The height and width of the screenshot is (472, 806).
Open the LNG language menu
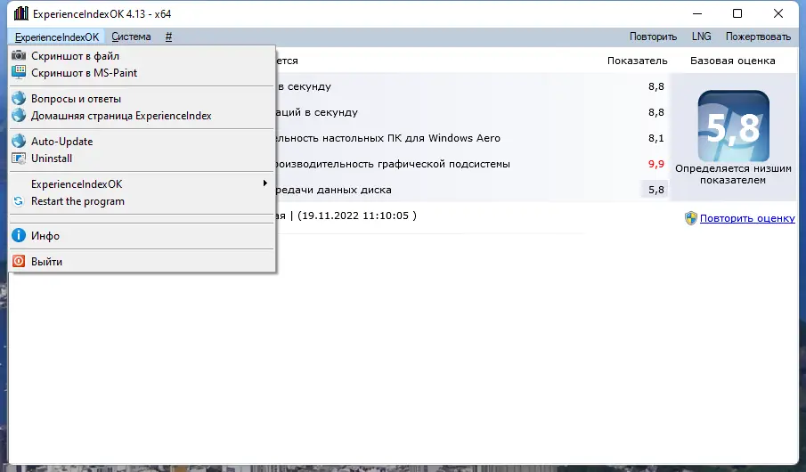(x=701, y=37)
